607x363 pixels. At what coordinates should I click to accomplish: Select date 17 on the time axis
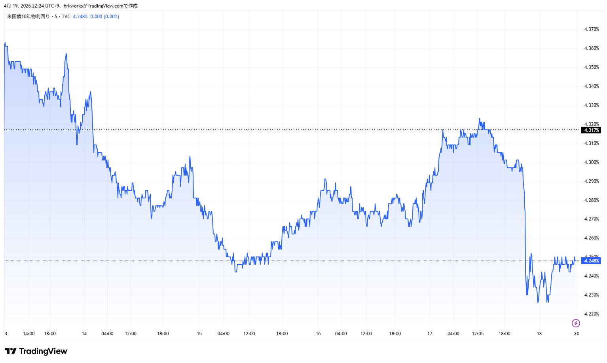430,334
